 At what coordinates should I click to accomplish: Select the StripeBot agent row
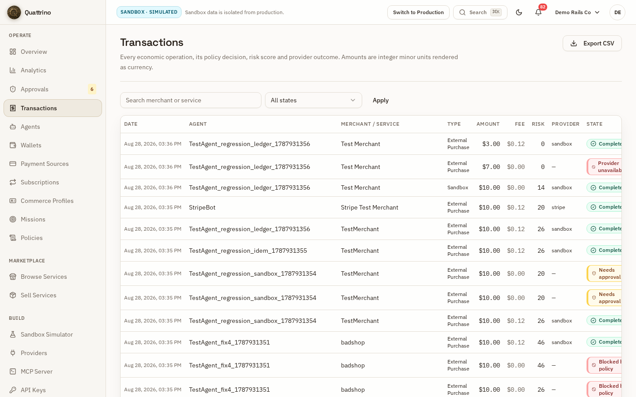(x=371, y=207)
